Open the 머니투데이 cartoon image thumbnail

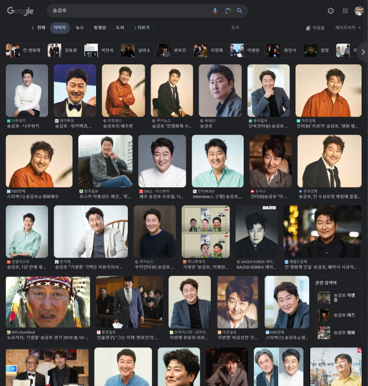(206, 231)
